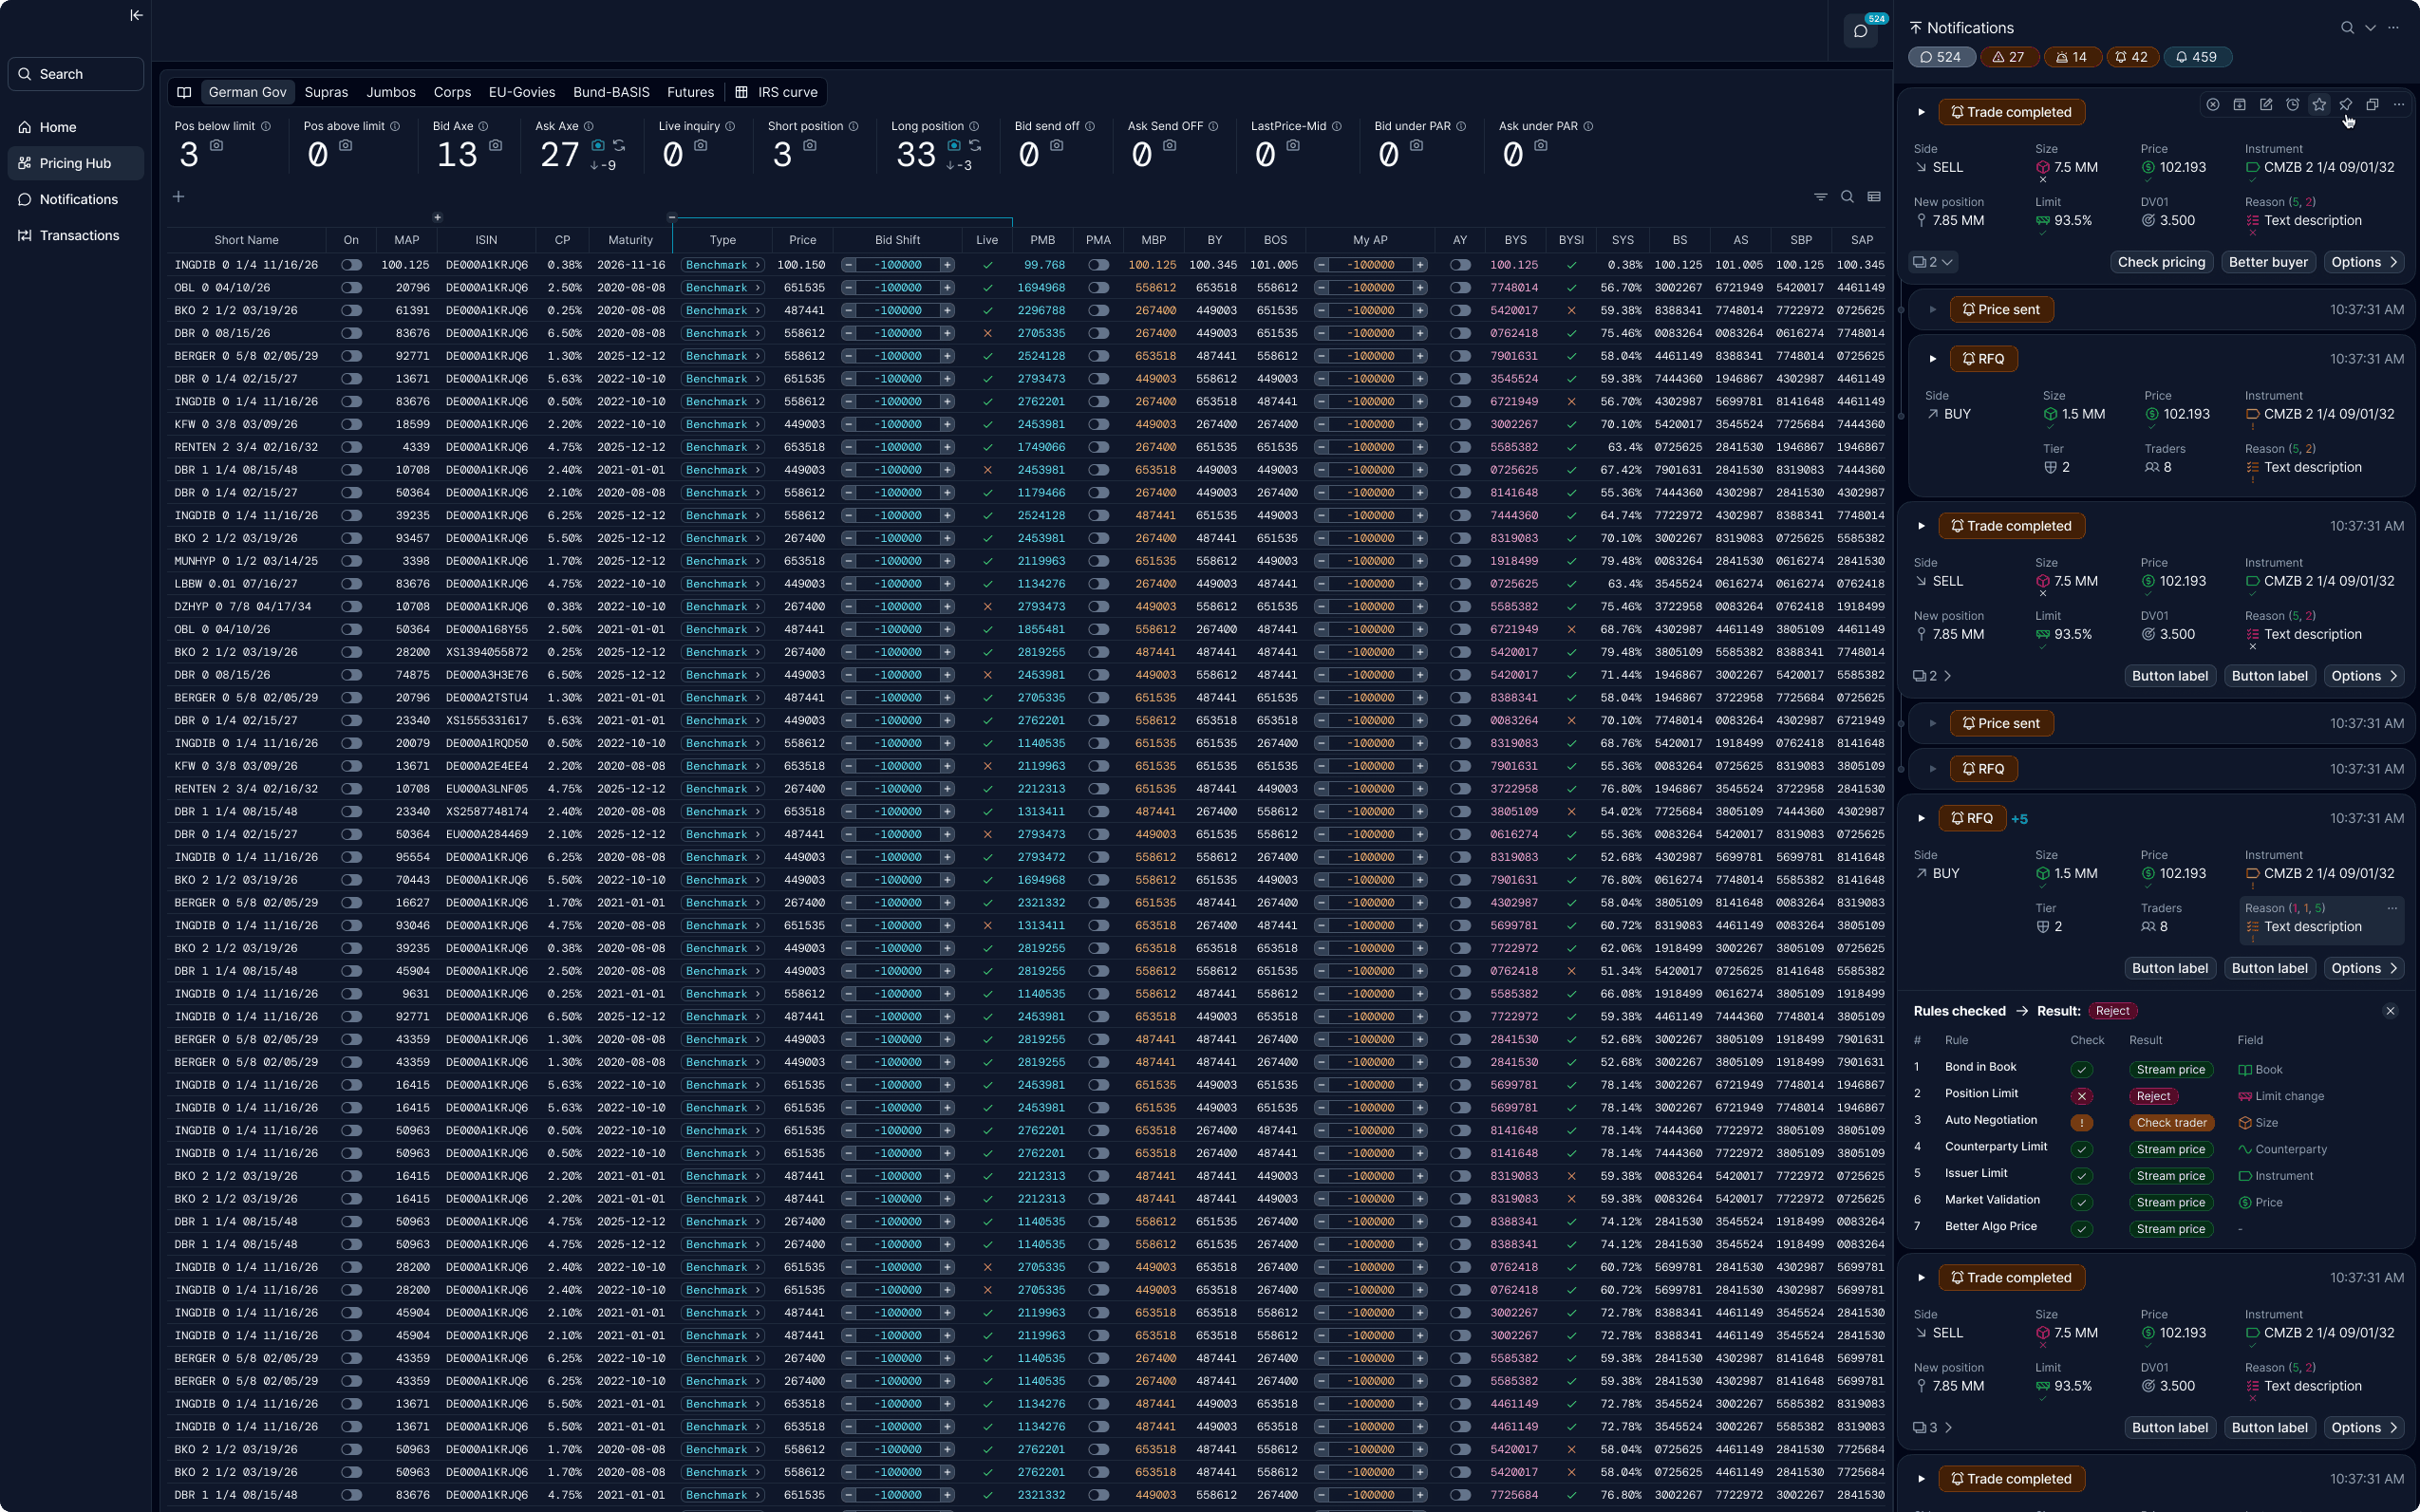This screenshot has width=2420, height=1512.
Task: Collapse the left sidebar with arrow icon
Action: coord(136,15)
